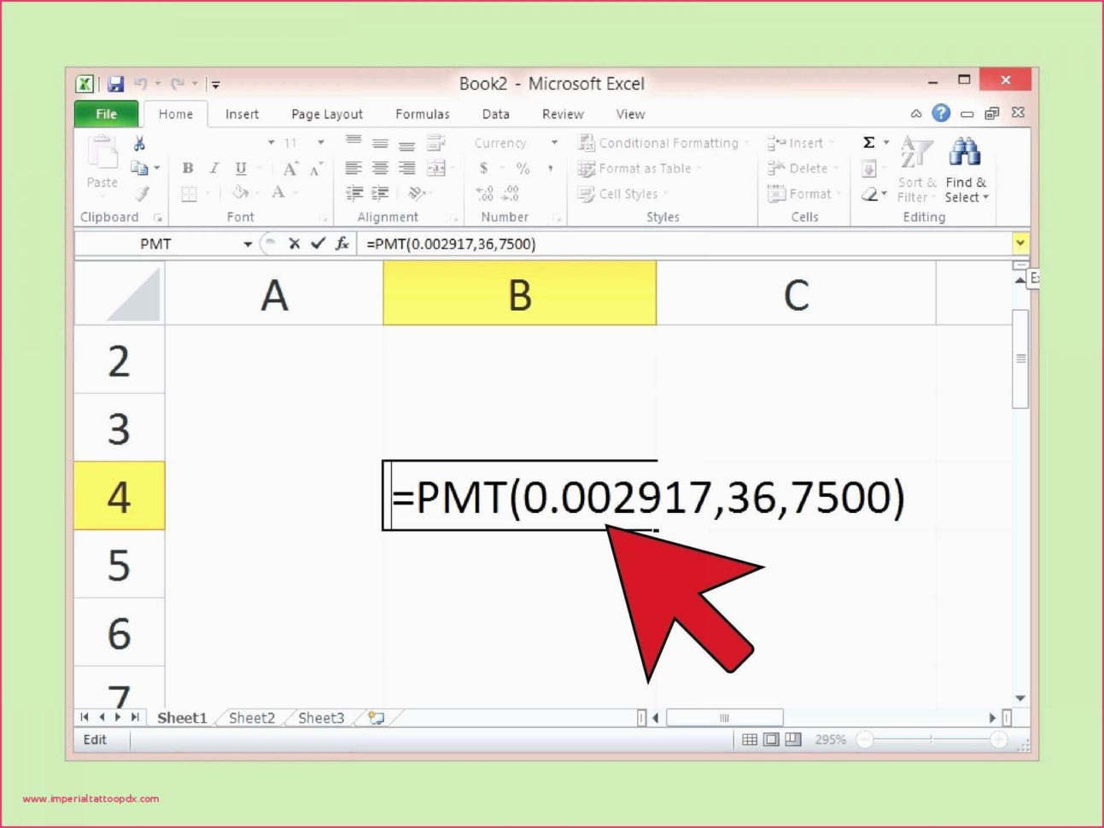Screen dimensions: 1104x828
Task: Open the font size 11 dropdown arrow
Action: pyautogui.click(x=321, y=143)
